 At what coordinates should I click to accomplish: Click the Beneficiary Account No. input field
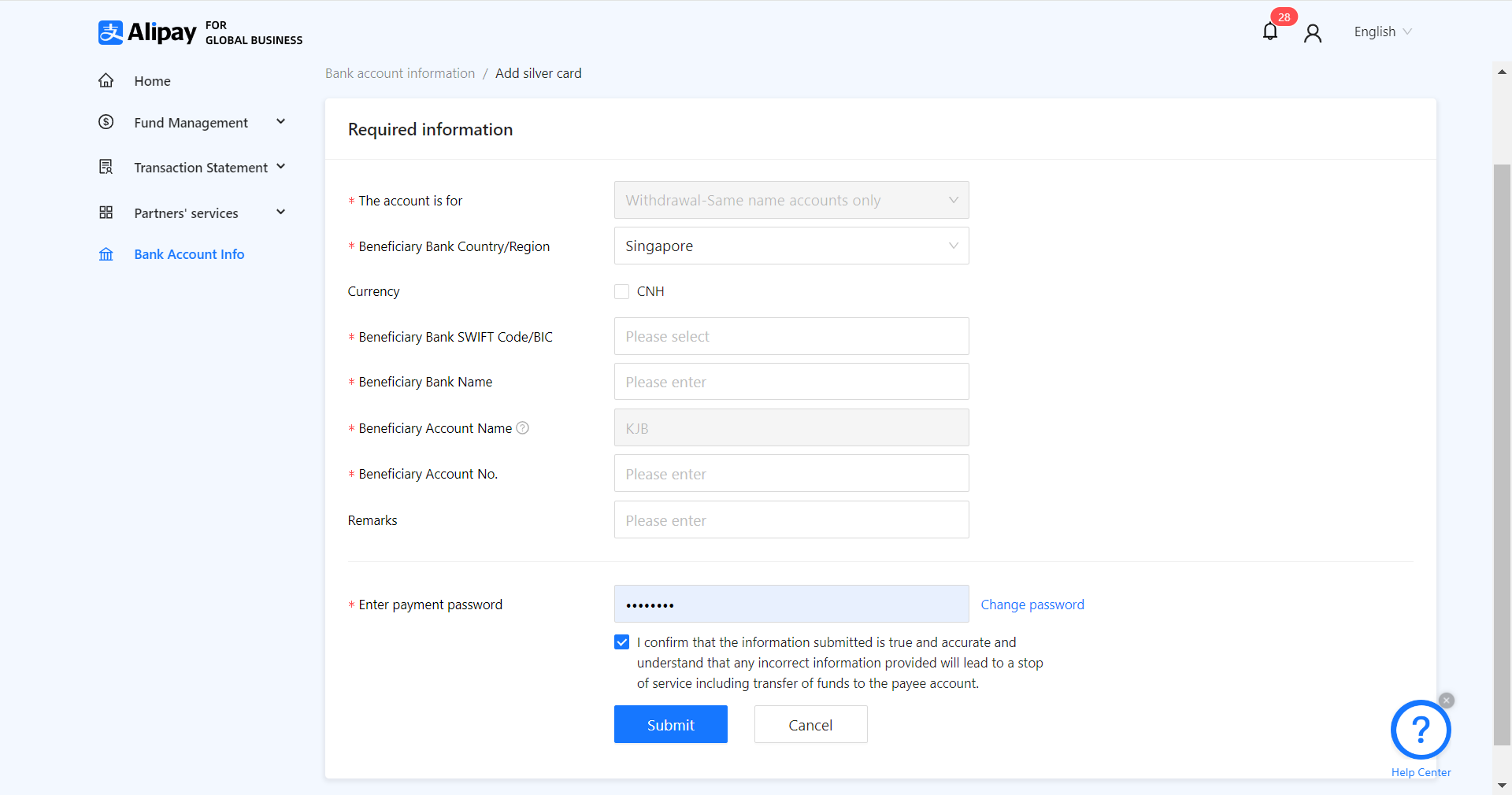click(x=791, y=474)
